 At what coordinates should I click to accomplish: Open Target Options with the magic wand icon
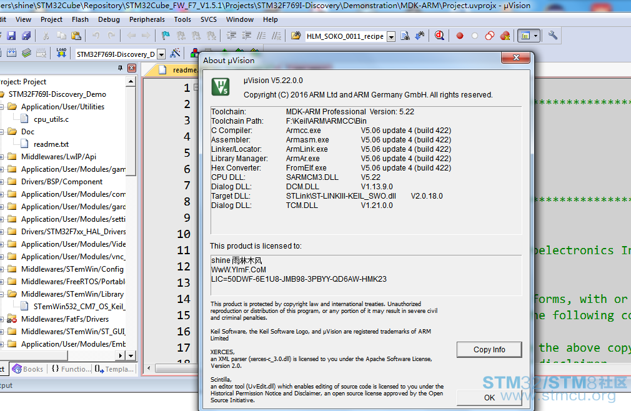point(175,52)
